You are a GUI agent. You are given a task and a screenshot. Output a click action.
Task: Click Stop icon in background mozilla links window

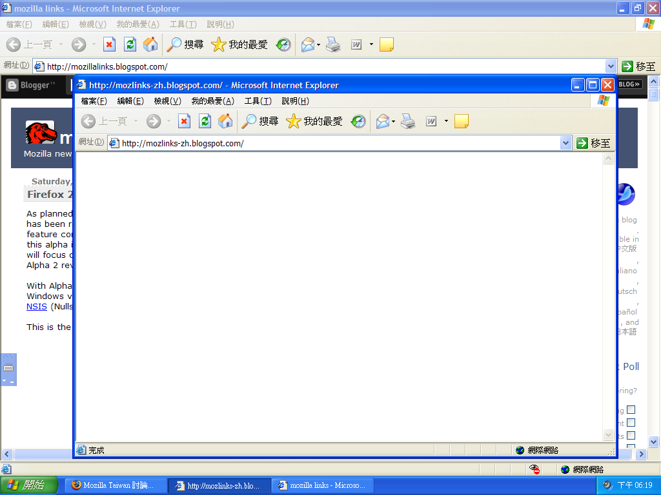coord(109,44)
